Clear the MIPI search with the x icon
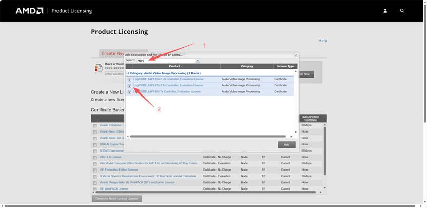The width and height of the screenshot is (427, 208). click(198, 60)
